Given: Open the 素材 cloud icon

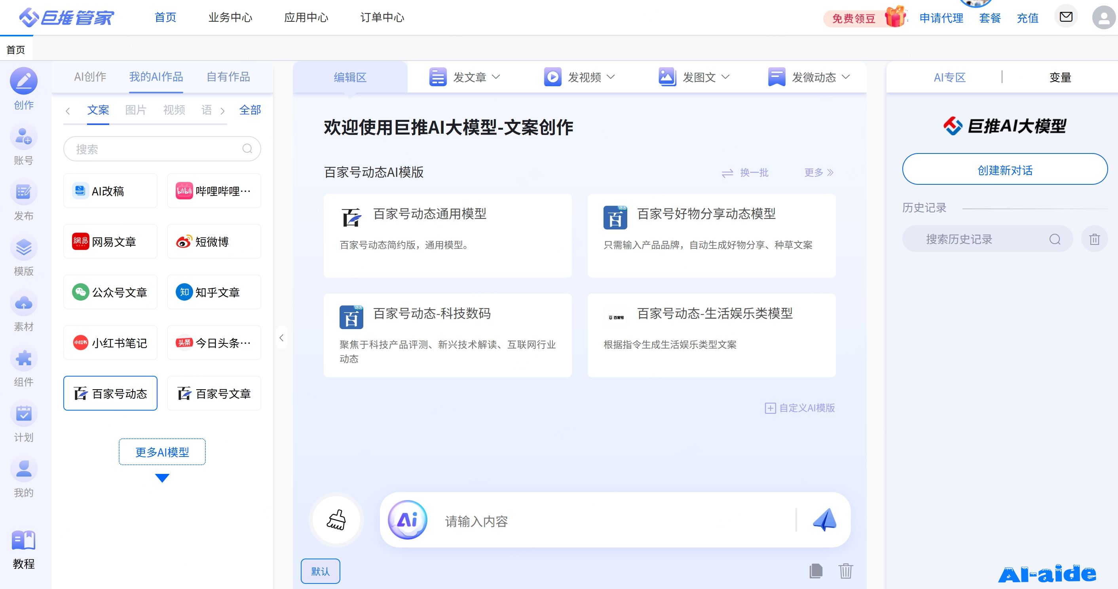Looking at the screenshot, I should (23, 303).
